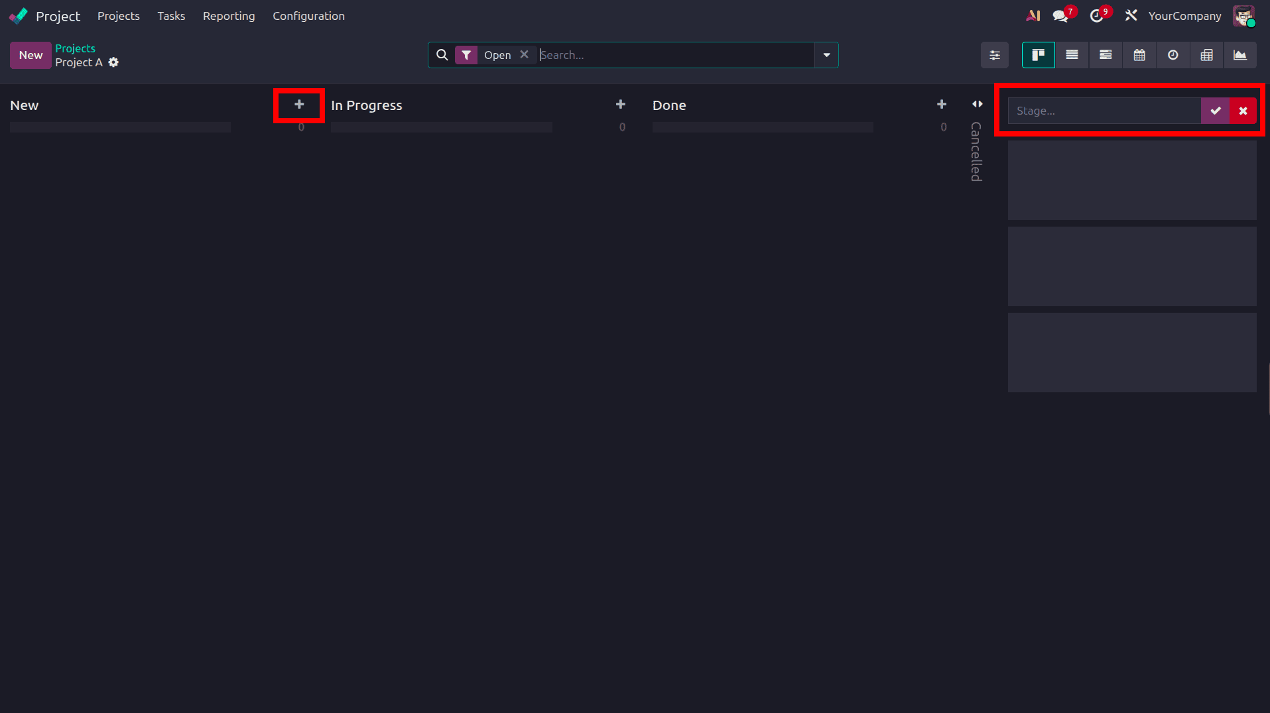1270x713 pixels.
Task: Open the Tasks menu
Action: (171, 16)
